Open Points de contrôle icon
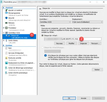This screenshot has height=102, width=107. click(6, 58)
